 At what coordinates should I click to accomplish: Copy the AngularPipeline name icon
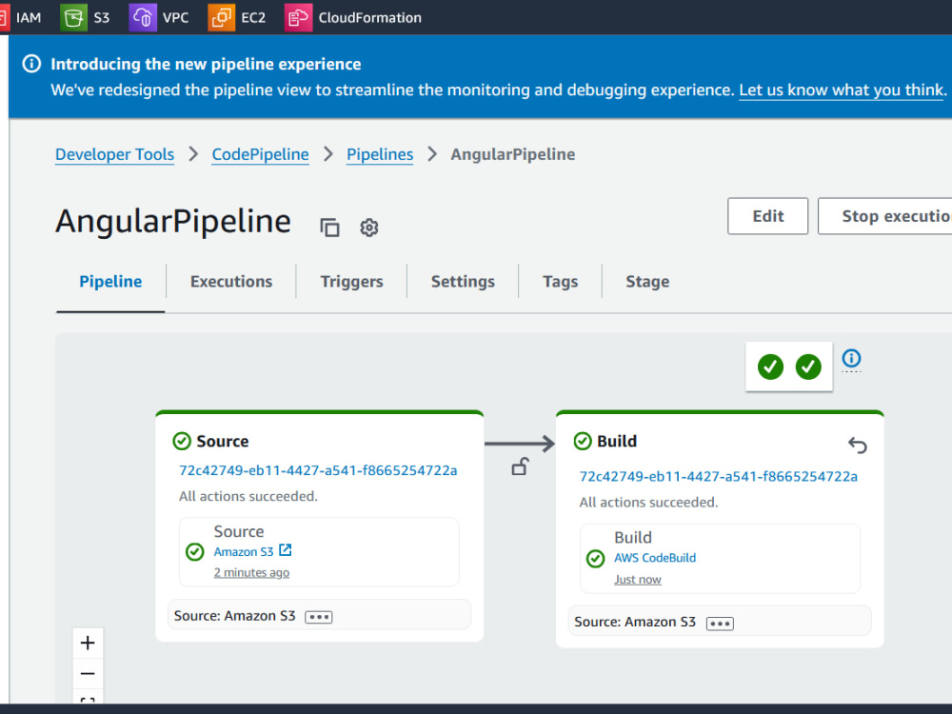329,228
